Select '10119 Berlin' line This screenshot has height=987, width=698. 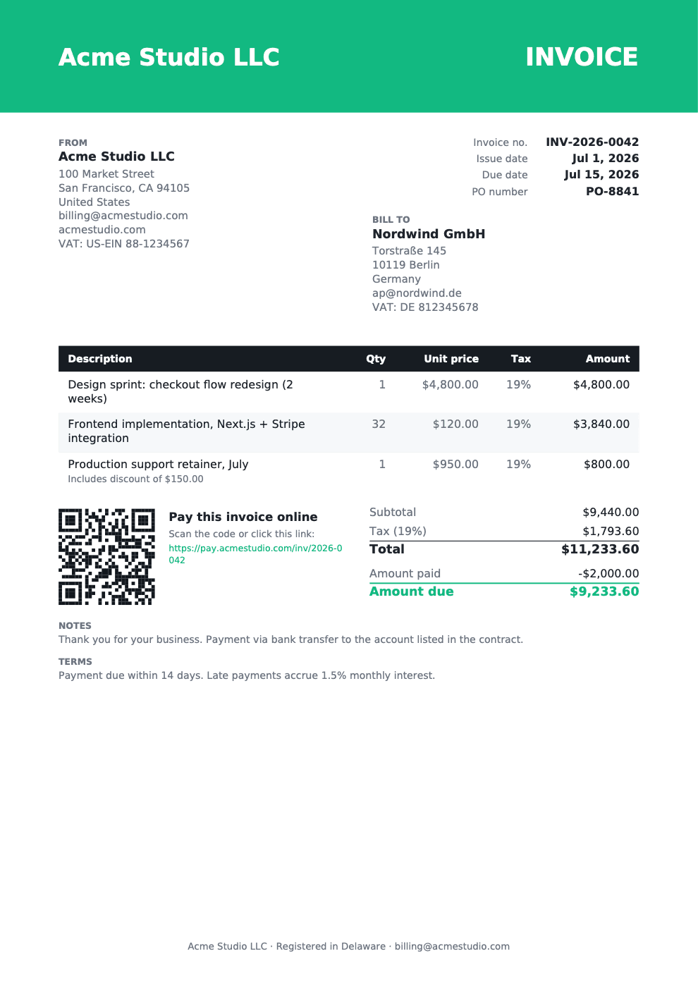406,265
